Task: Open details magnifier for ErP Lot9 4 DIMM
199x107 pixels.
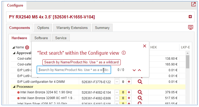Action: pos(140,82)
